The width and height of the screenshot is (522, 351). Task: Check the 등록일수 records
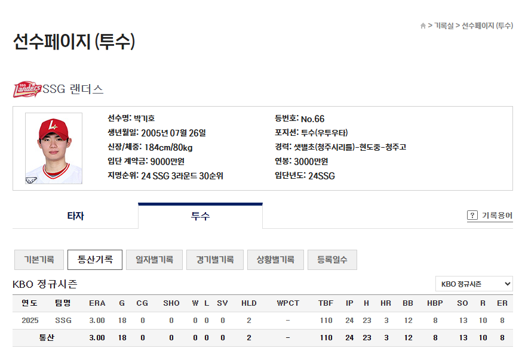(x=332, y=259)
